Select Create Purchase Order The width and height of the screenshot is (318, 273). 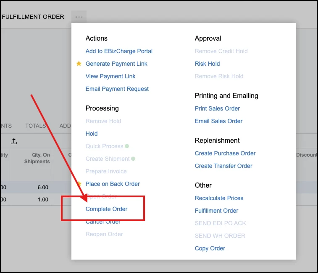(x=225, y=153)
